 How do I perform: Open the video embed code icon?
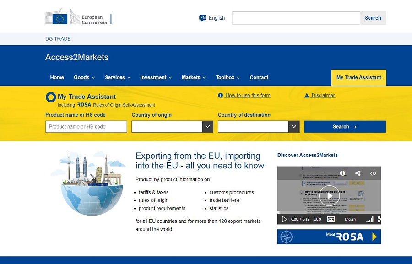[x=373, y=173]
